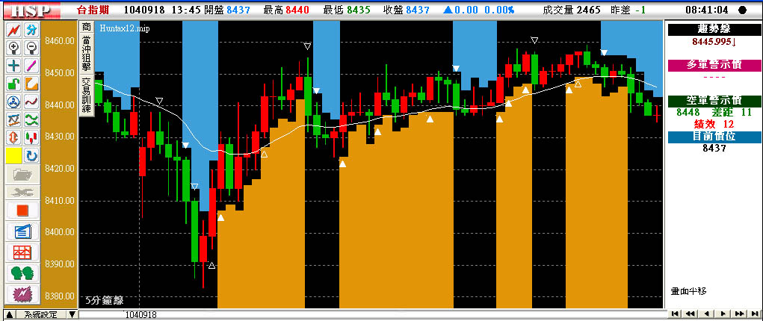Click the current price value 8437 in side panel
Image resolution: width=763 pixels, height=321 pixels.
coord(714,149)
